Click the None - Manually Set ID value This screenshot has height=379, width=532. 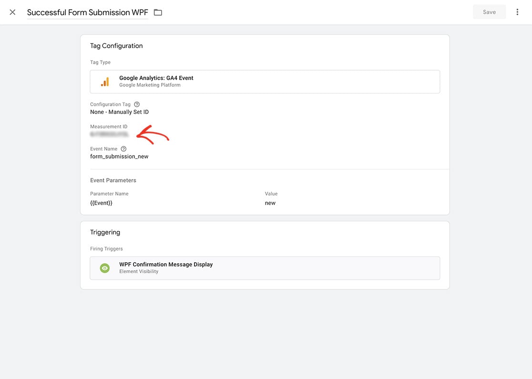coord(120,112)
